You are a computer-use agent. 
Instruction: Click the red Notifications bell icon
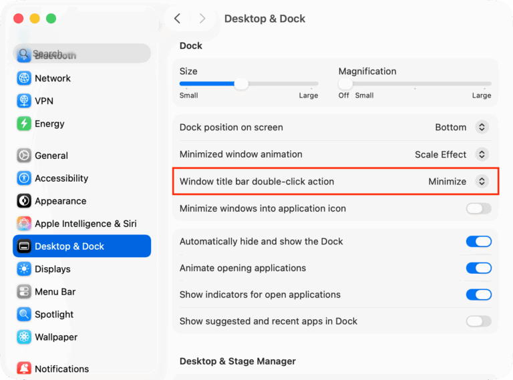pos(24,369)
